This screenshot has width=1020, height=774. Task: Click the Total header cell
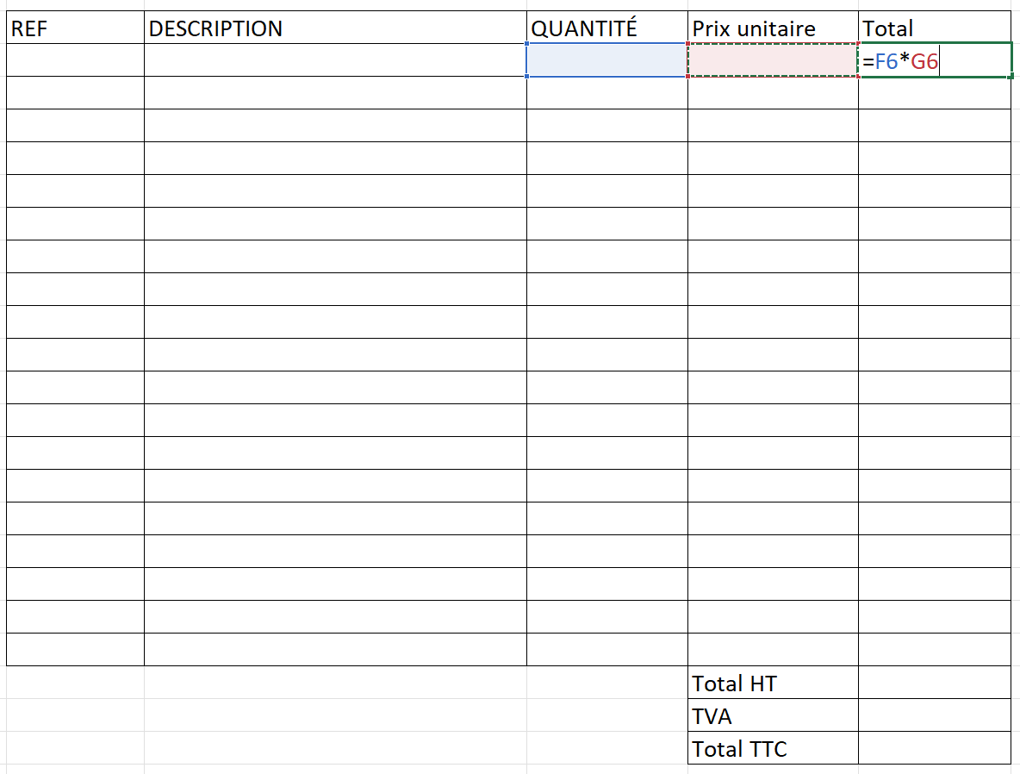935,28
